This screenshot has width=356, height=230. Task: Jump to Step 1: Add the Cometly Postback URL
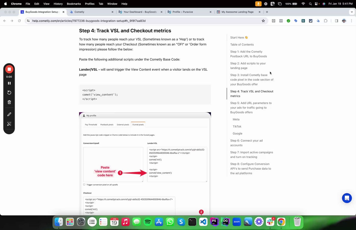(x=249, y=54)
